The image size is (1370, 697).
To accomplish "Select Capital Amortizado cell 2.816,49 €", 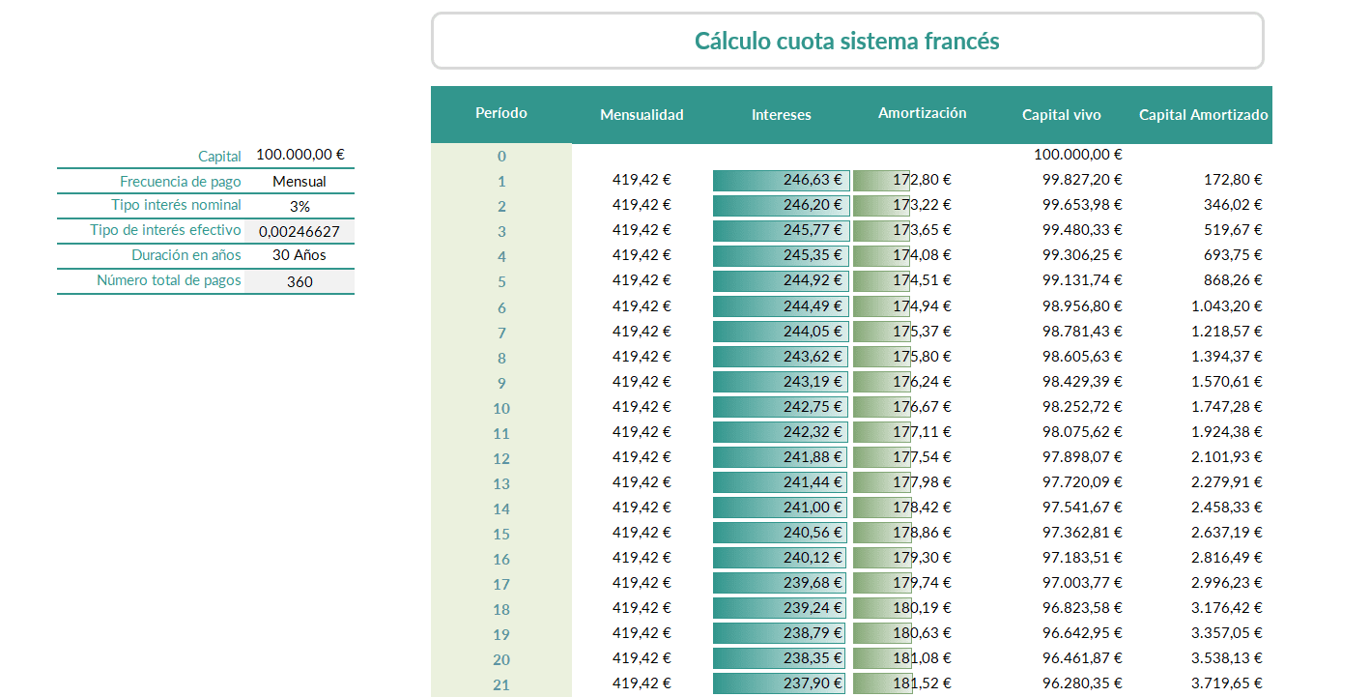I will 1228,556.
